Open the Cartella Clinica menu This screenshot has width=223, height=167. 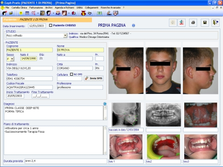tap(19, 8)
